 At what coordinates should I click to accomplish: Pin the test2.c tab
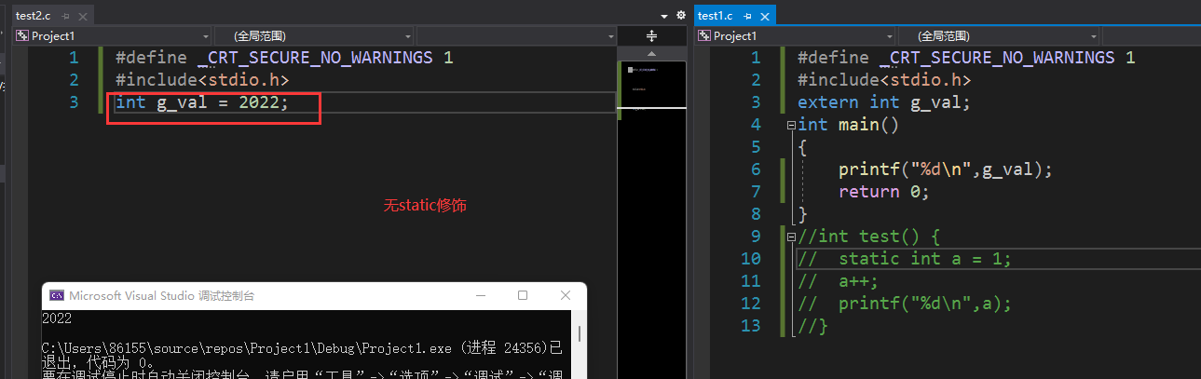pos(66,16)
